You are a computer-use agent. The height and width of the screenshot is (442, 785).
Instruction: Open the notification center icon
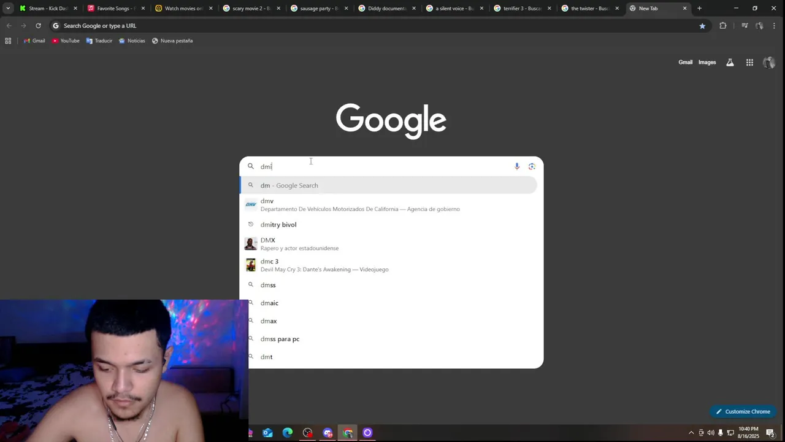[770, 433]
